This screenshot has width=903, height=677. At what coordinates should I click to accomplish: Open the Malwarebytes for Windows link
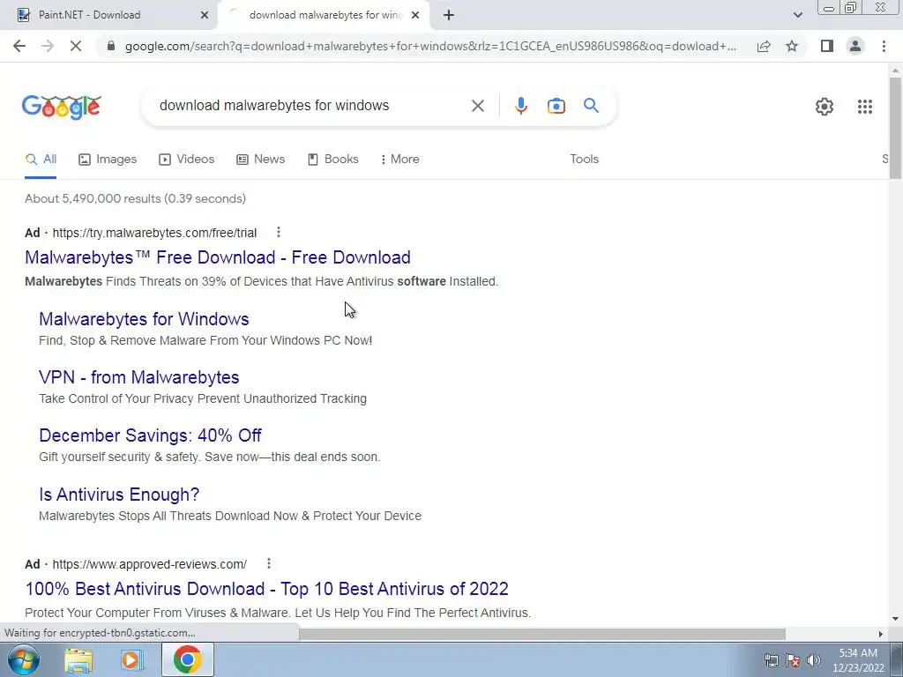144,319
